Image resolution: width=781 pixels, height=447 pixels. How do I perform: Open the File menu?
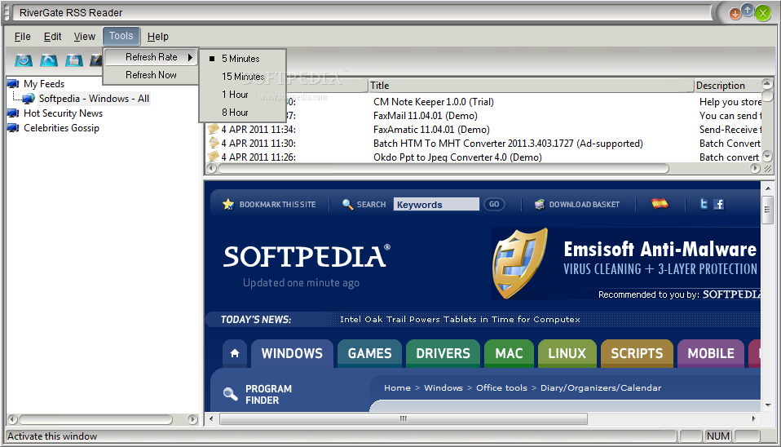pyautogui.click(x=22, y=37)
